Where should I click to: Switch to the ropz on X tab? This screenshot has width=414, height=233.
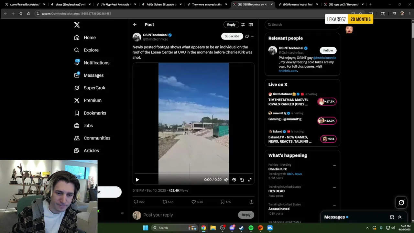(343, 5)
